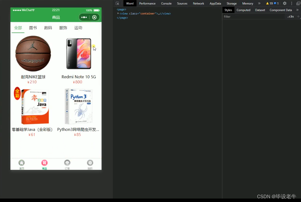Toggle the .cls class editor
The height and width of the screenshot is (202, 301).
click(x=290, y=17)
